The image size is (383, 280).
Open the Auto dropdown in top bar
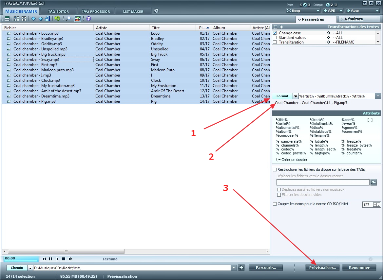(x=362, y=11)
